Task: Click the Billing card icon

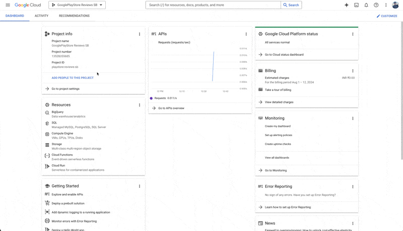Action: [260, 71]
